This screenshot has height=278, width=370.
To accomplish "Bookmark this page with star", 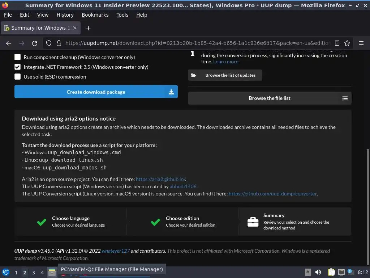I will tap(347, 43).
